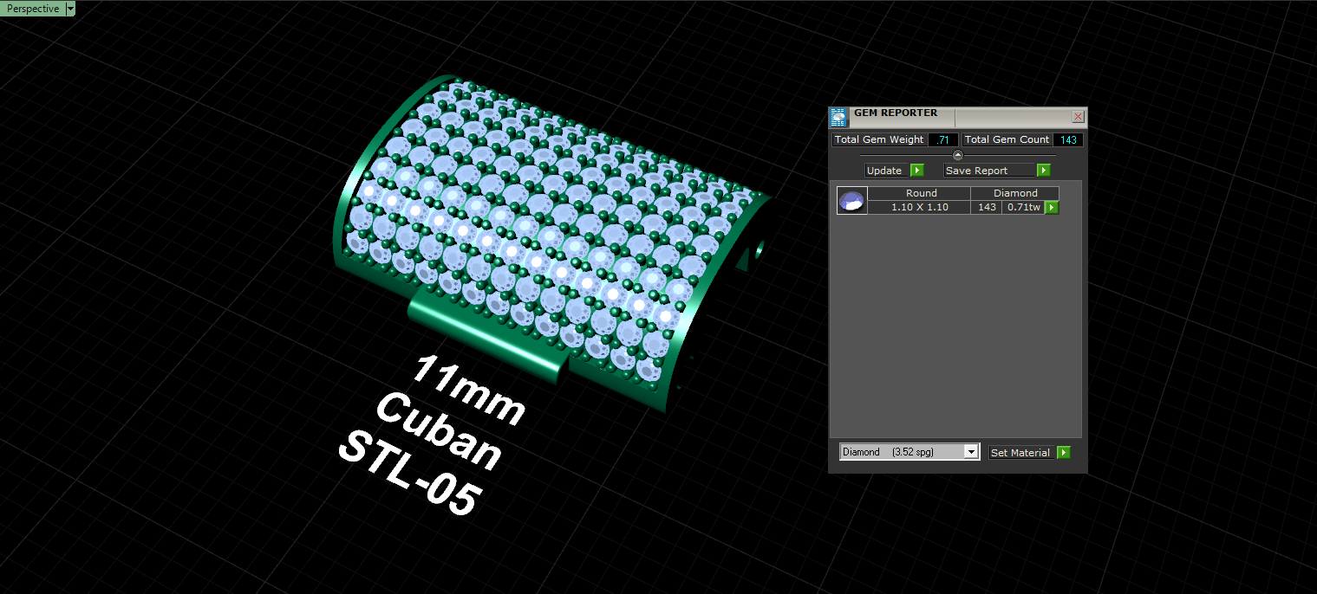Screen dimensions: 1317x594
Task: Click the Total Gem Weight value field
Action: tap(943, 139)
